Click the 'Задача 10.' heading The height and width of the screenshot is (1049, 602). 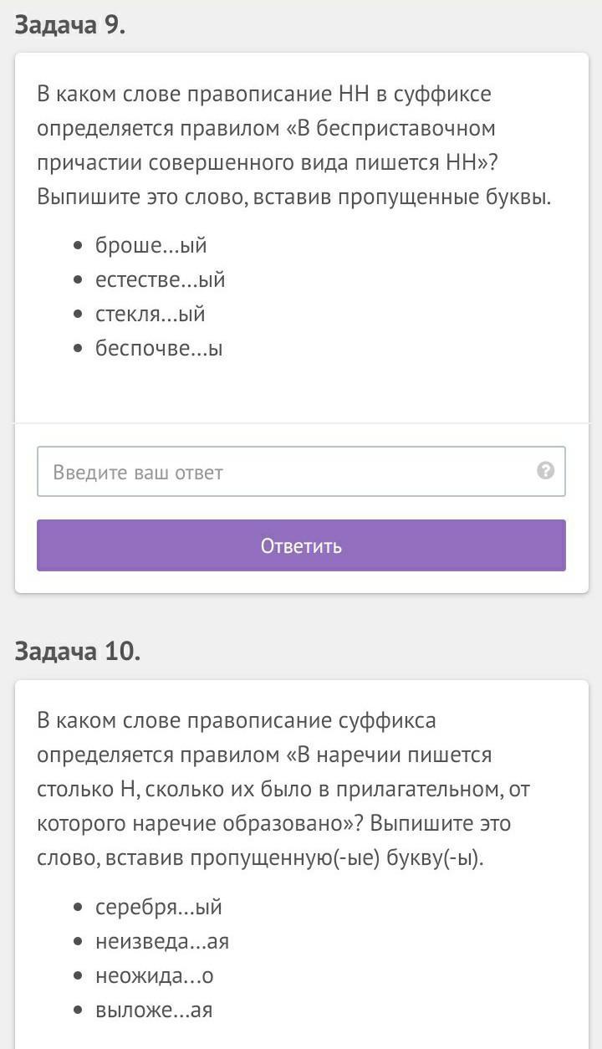[77, 651]
